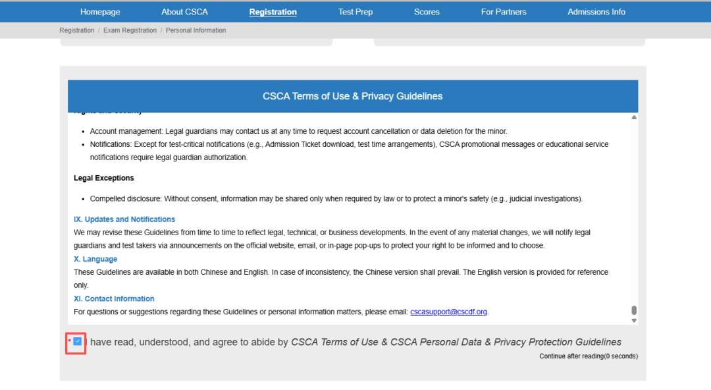Uncheck the terms agreement checkbox
Screen dimensions: 711x390
[x=78, y=341]
